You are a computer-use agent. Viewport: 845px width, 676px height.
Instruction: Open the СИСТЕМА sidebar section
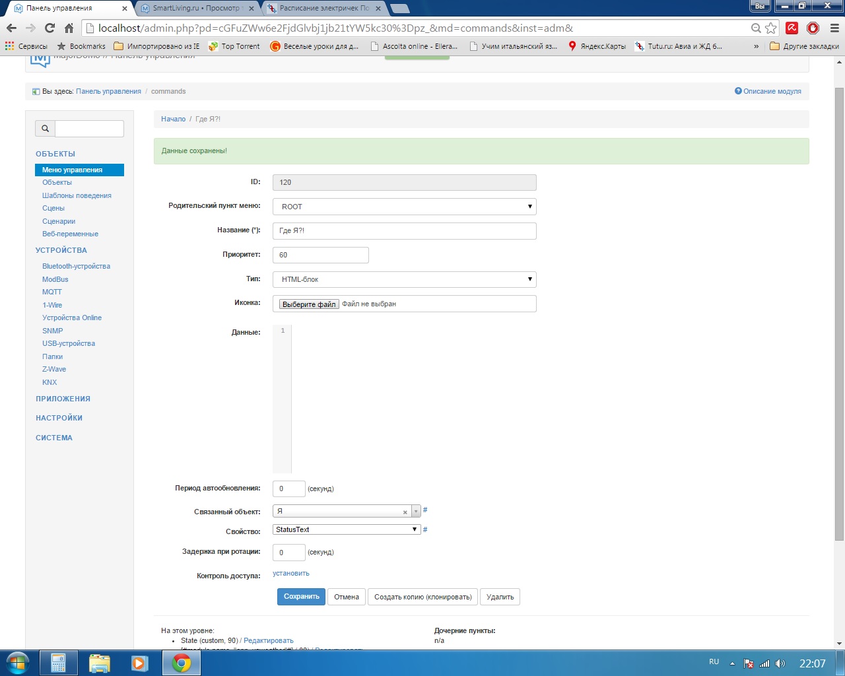tap(54, 438)
